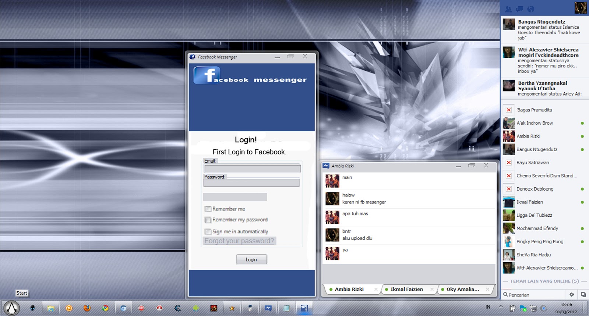Viewport: 589px width, 316px height.
Task: Enable Remember my password checkbox
Action: tap(208, 220)
